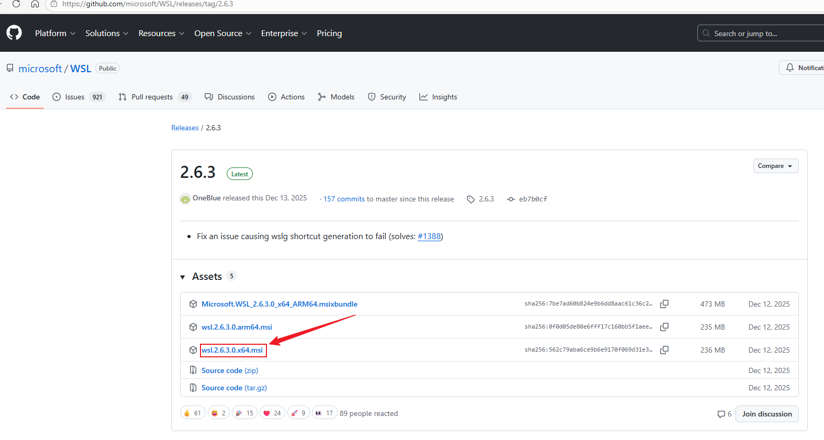Image resolution: width=824 pixels, height=440 pixels.
Task: Download wsl.2.6.3.0.arm64.msi
Action: coord(237,327)
